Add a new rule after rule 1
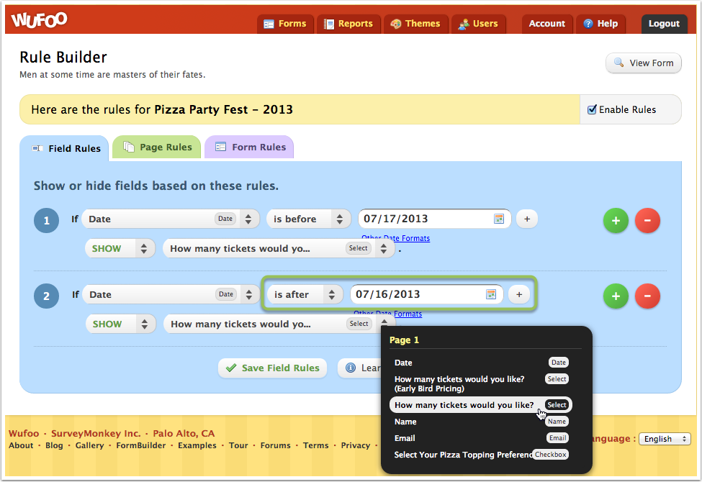 [x=616, y=220]
